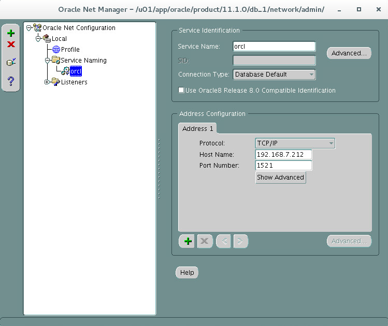
Task: Click the red X Delete icon in left toolbar
Action: tap(11, 44)
